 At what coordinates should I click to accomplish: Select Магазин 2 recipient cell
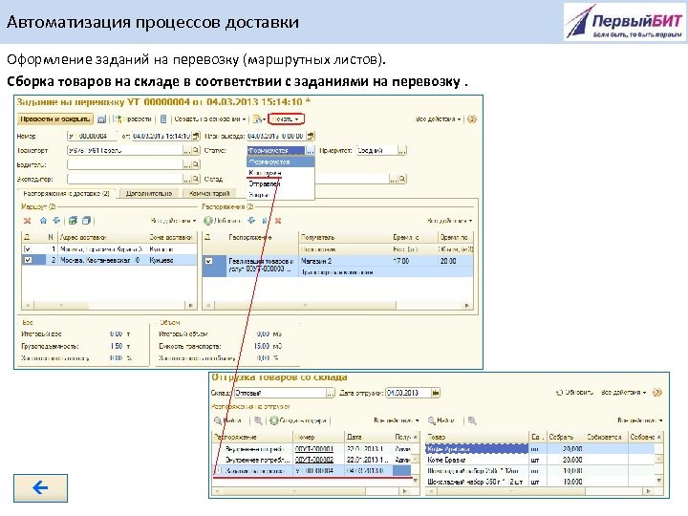[344, 261]
